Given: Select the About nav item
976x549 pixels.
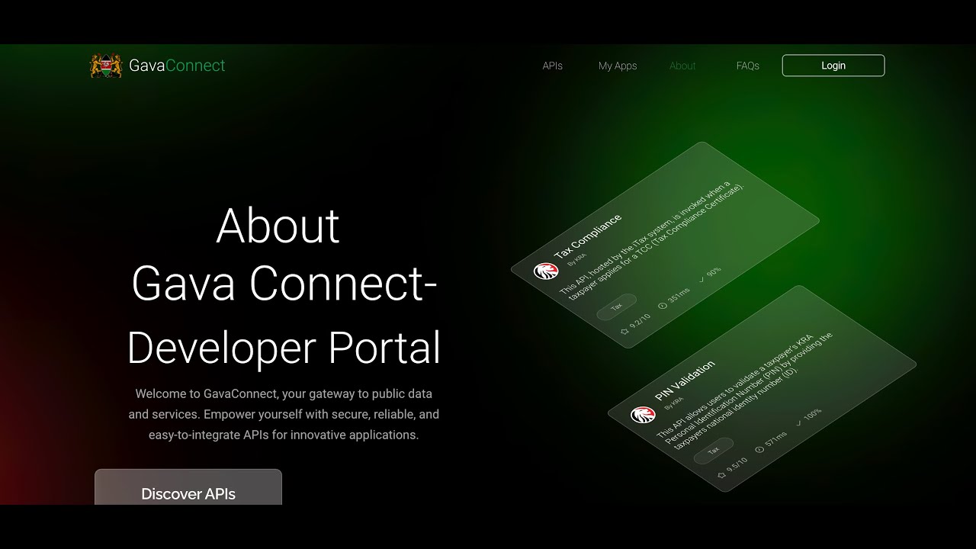Looking at the screenshot, I should click(x=682, y=66).
